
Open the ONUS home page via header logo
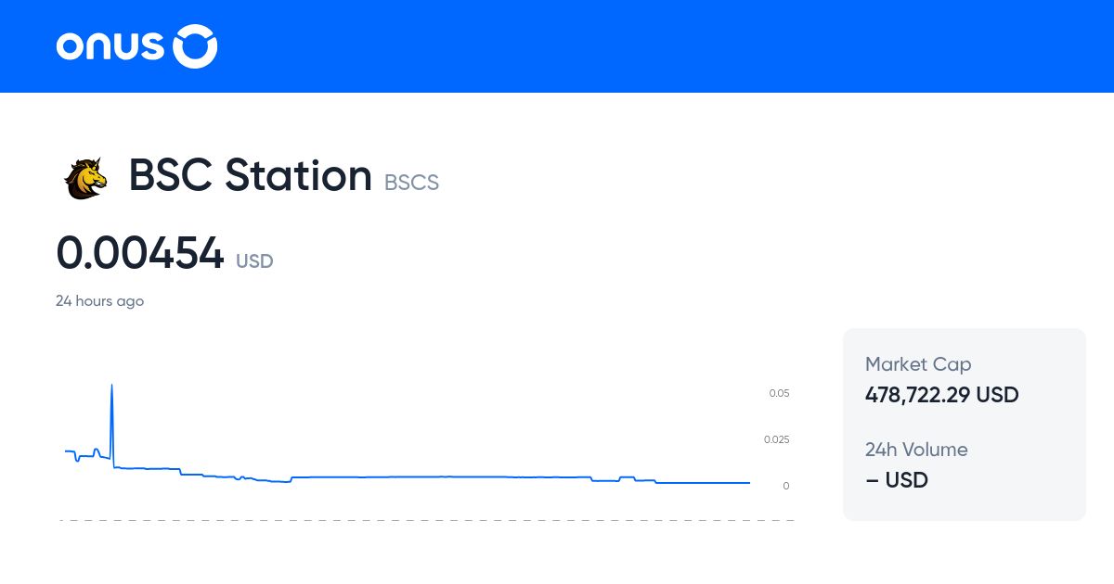pos(136,45)
